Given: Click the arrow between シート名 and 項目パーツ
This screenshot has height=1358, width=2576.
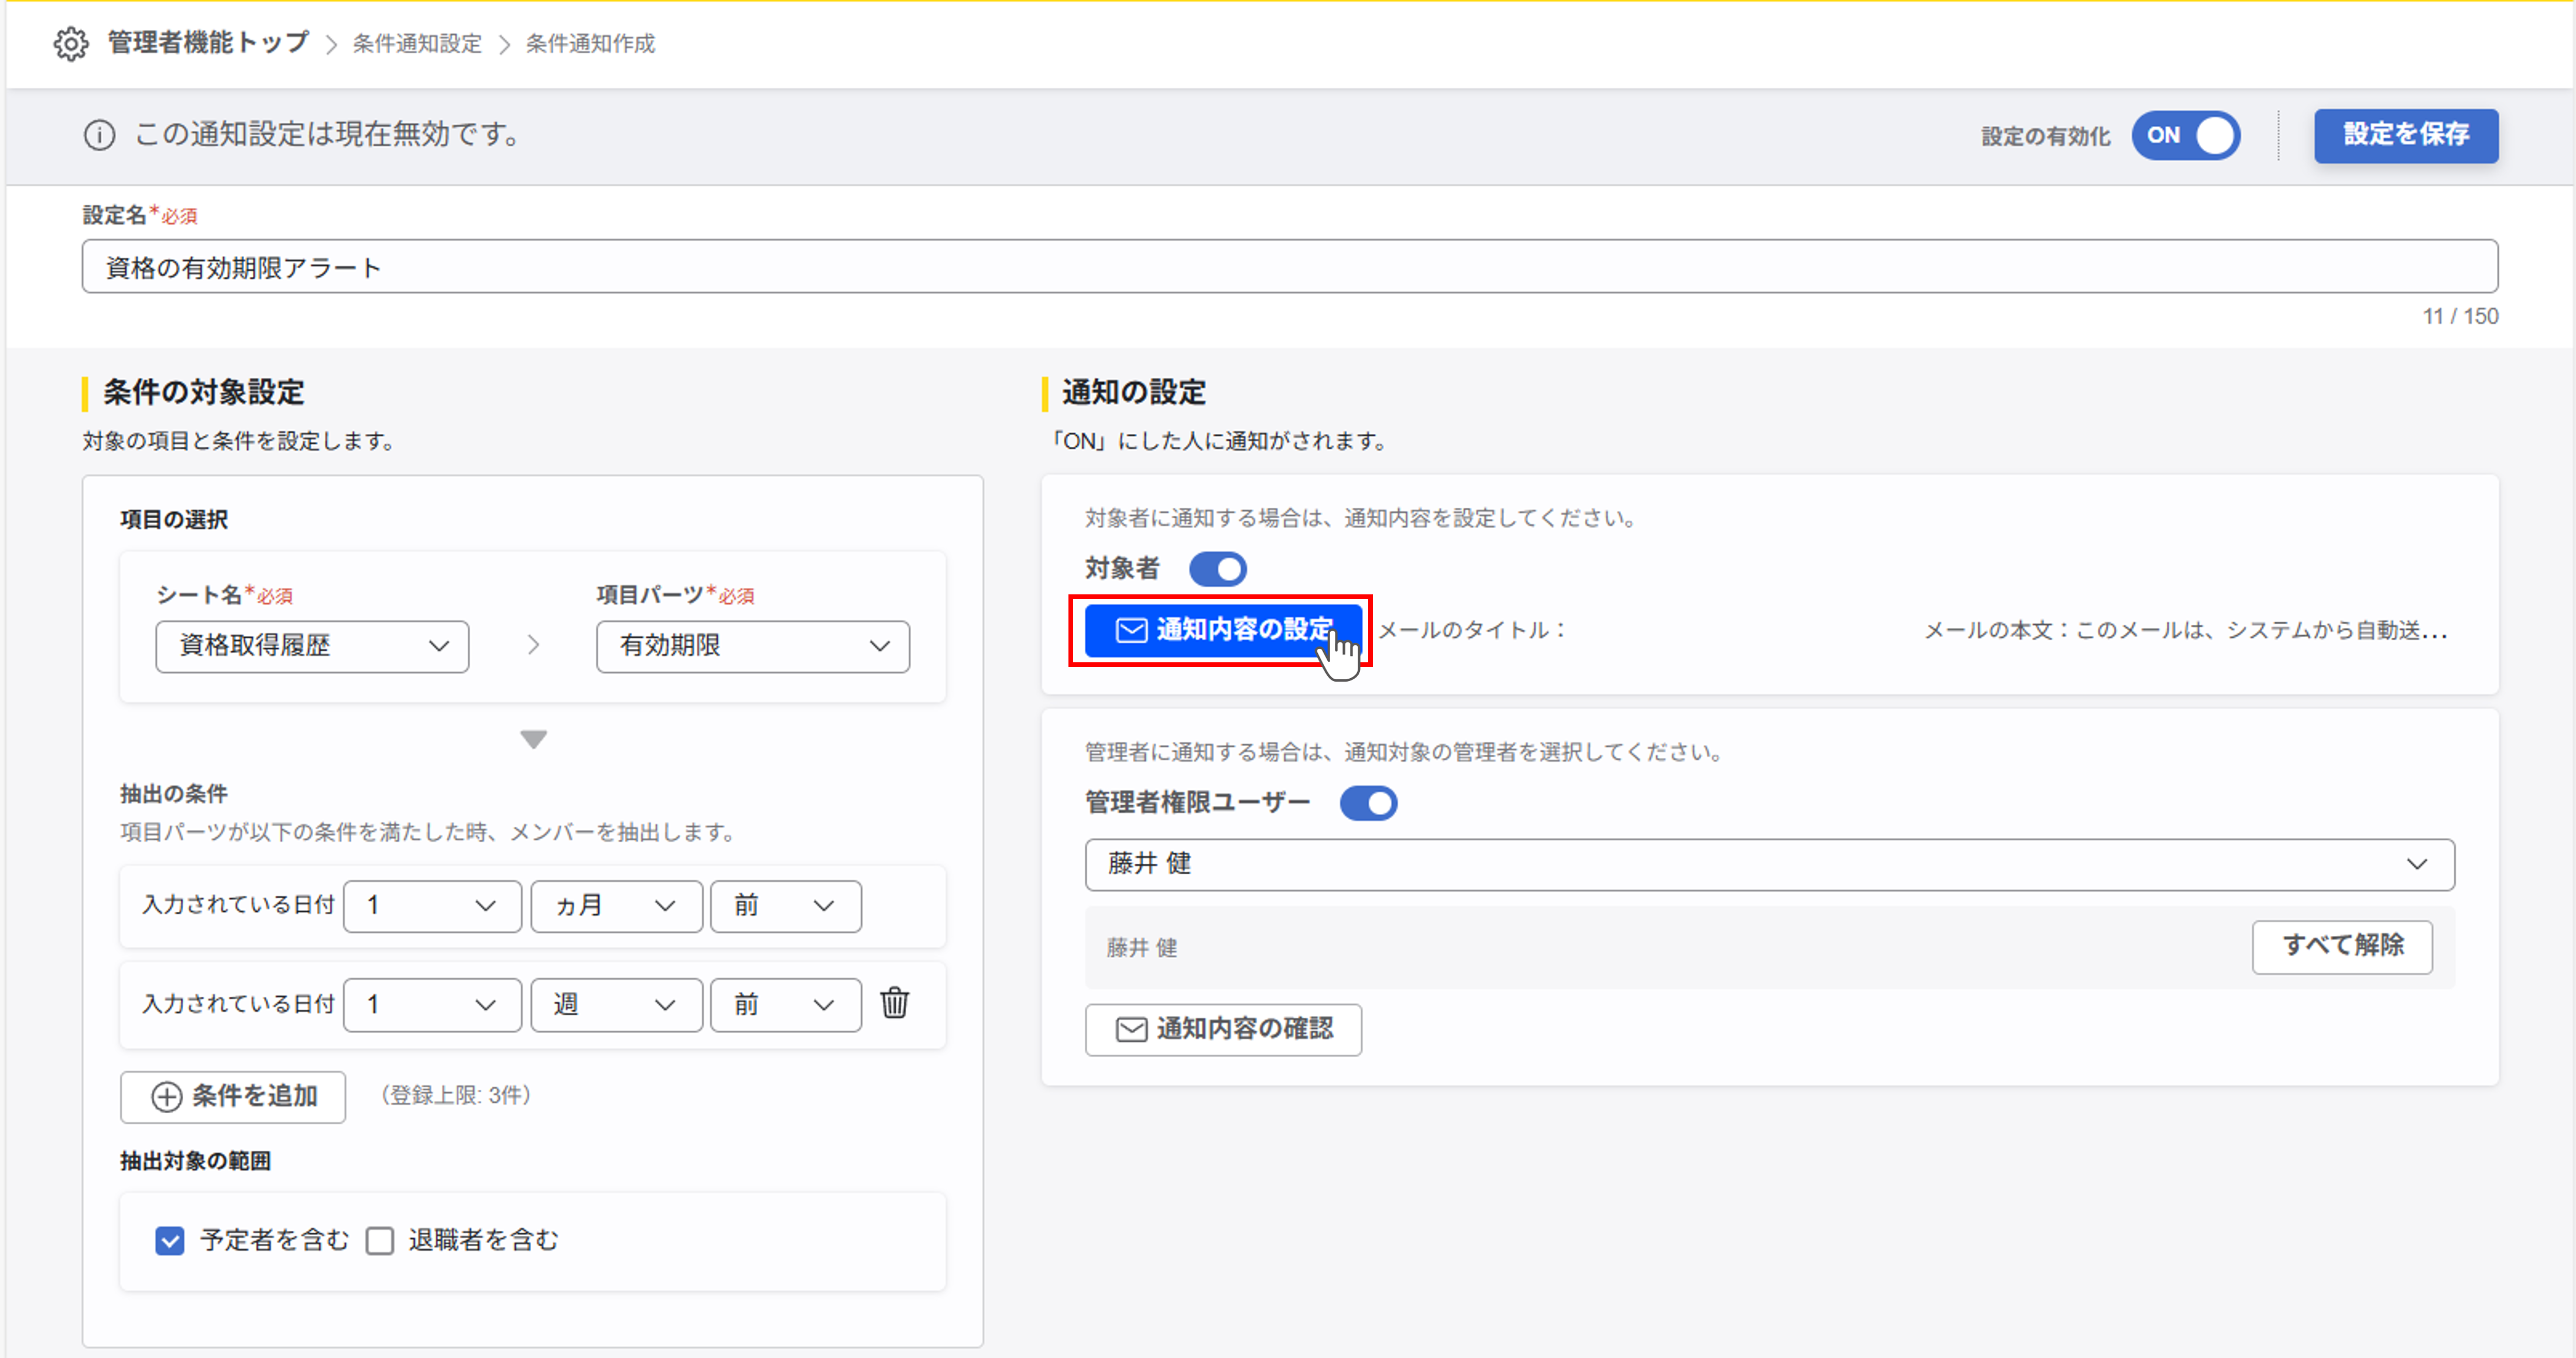Looking at the screenshot, I should [x=533, y=645].
